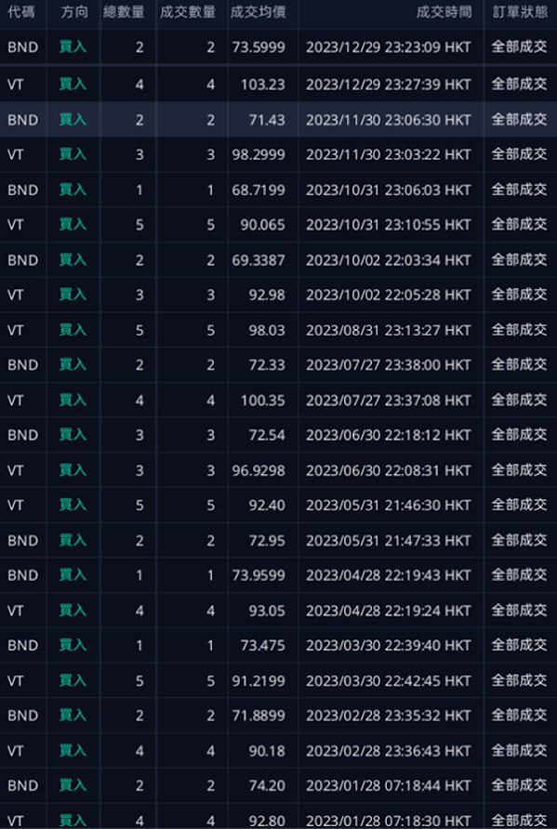Click VT symbol in the 103.23 row
Image resolution: width=557 pixels, height=829 pixels.
click(15, 85)
